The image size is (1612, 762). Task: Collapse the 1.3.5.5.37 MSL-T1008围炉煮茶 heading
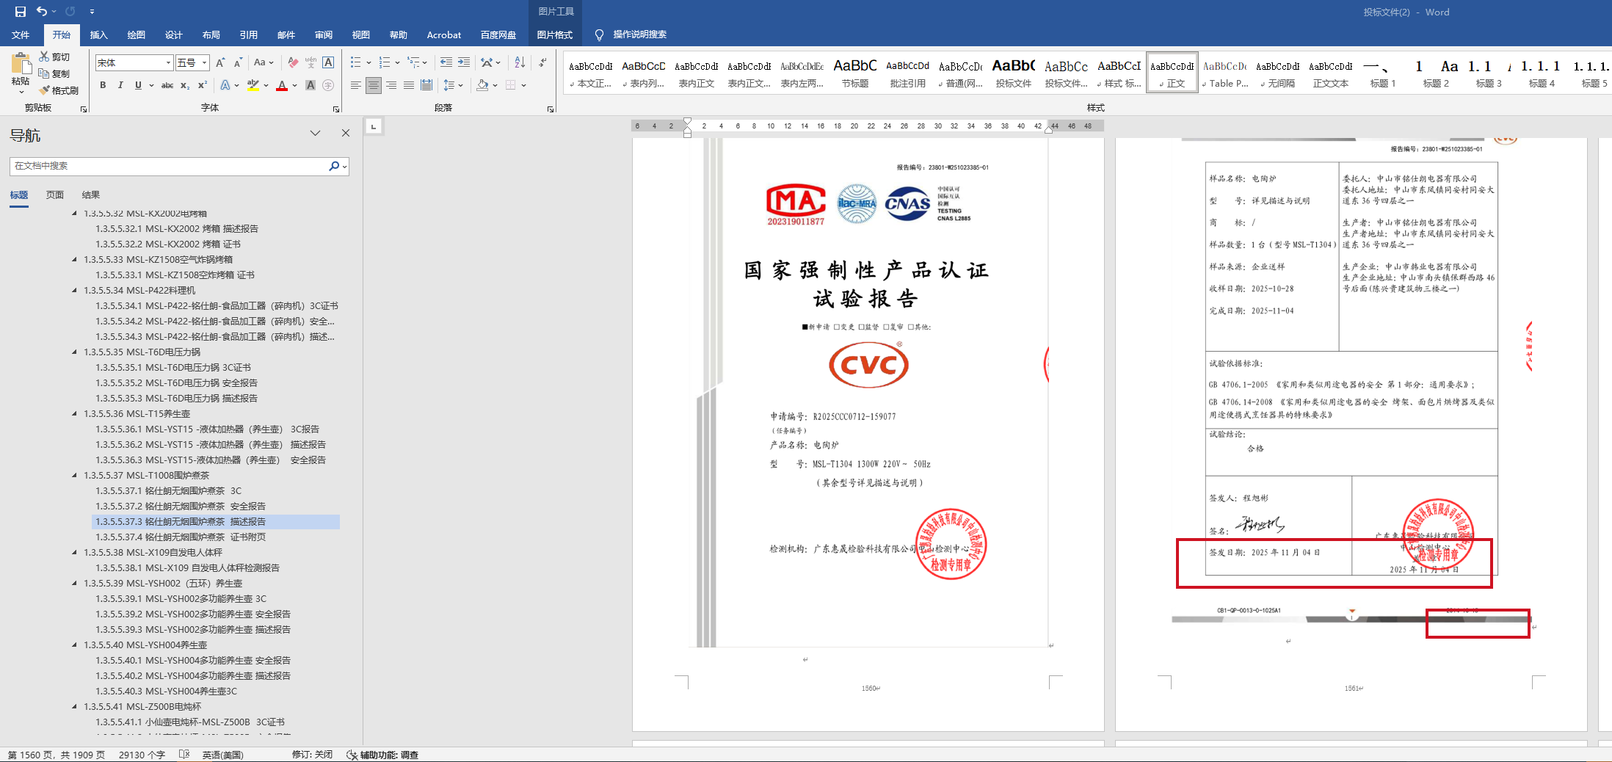tap(75, 476)
